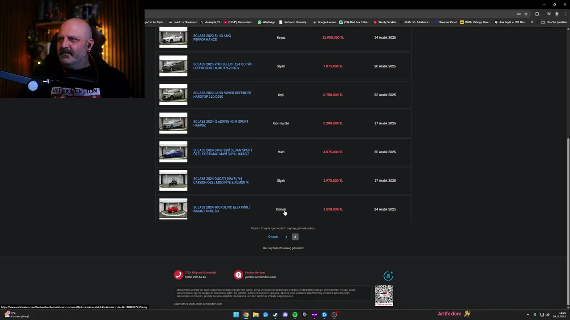Open the Multi TV bookmark
Viewport: 570px width, 320px height.
point(415,22)
